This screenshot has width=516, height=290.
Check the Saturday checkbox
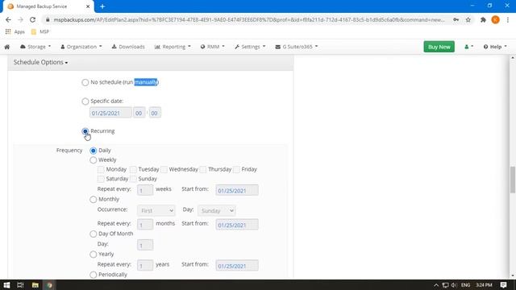tap(101, 179)
